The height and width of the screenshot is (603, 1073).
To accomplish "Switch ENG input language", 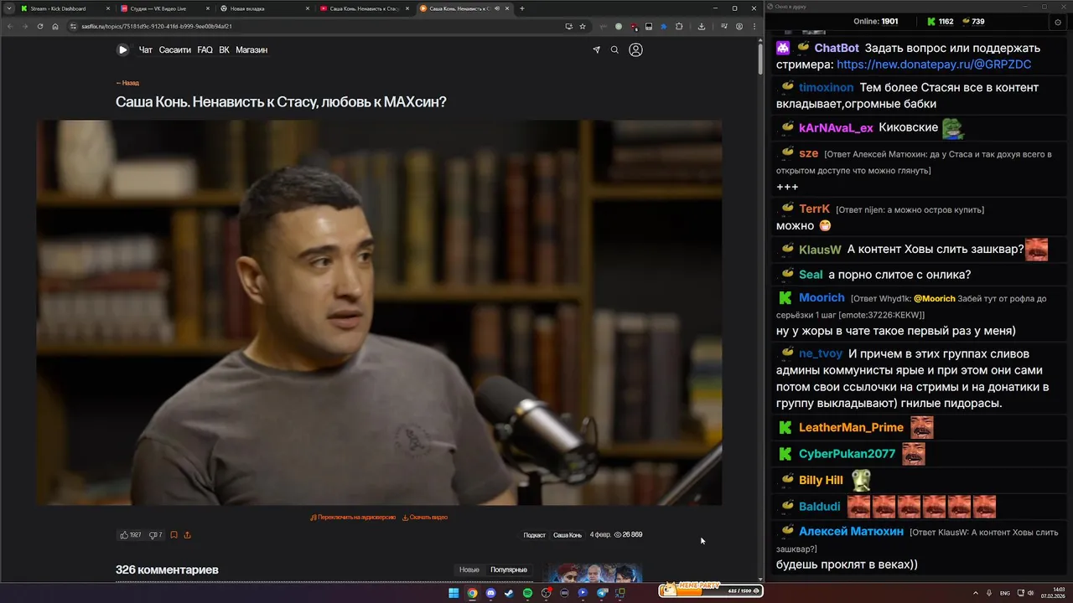I will (x=1005, y=593).
